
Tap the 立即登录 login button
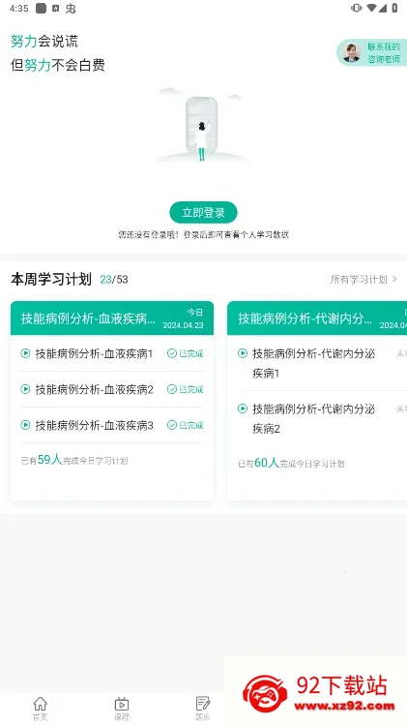[x=203, y=213]
